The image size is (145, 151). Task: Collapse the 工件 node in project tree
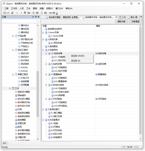point(10,88)
